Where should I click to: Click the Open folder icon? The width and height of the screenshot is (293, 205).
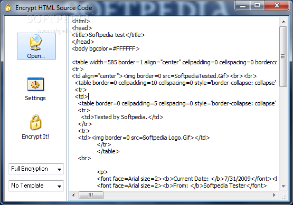(36, 42)
